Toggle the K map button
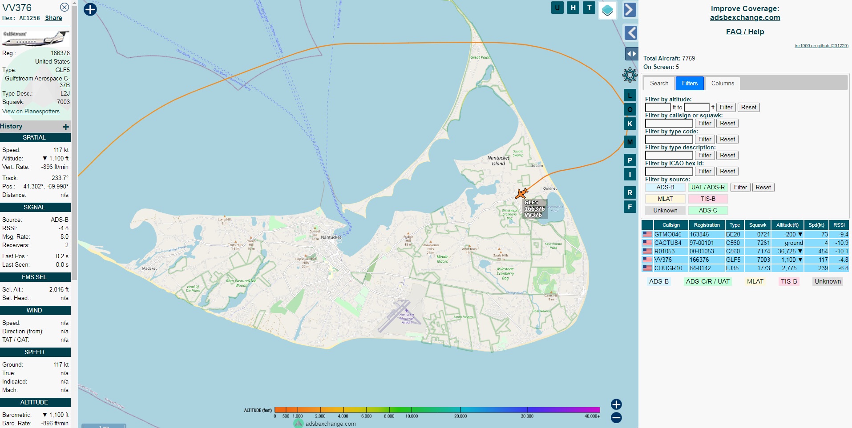 click(630, 124)
